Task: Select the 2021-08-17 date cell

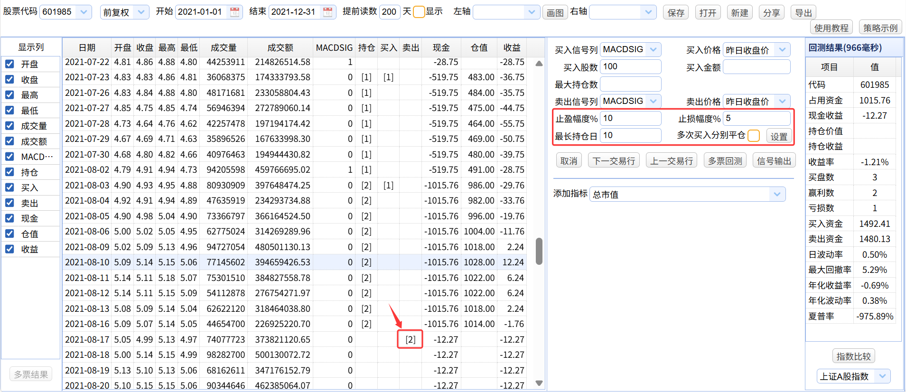Action: [x=87, y=339]
